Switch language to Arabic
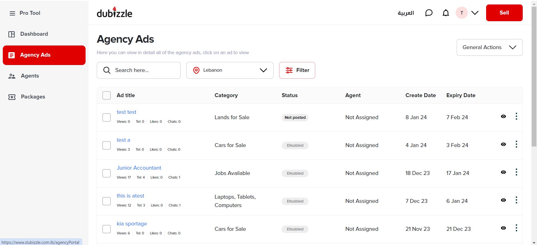537x245 pixels. coord(406,13)
